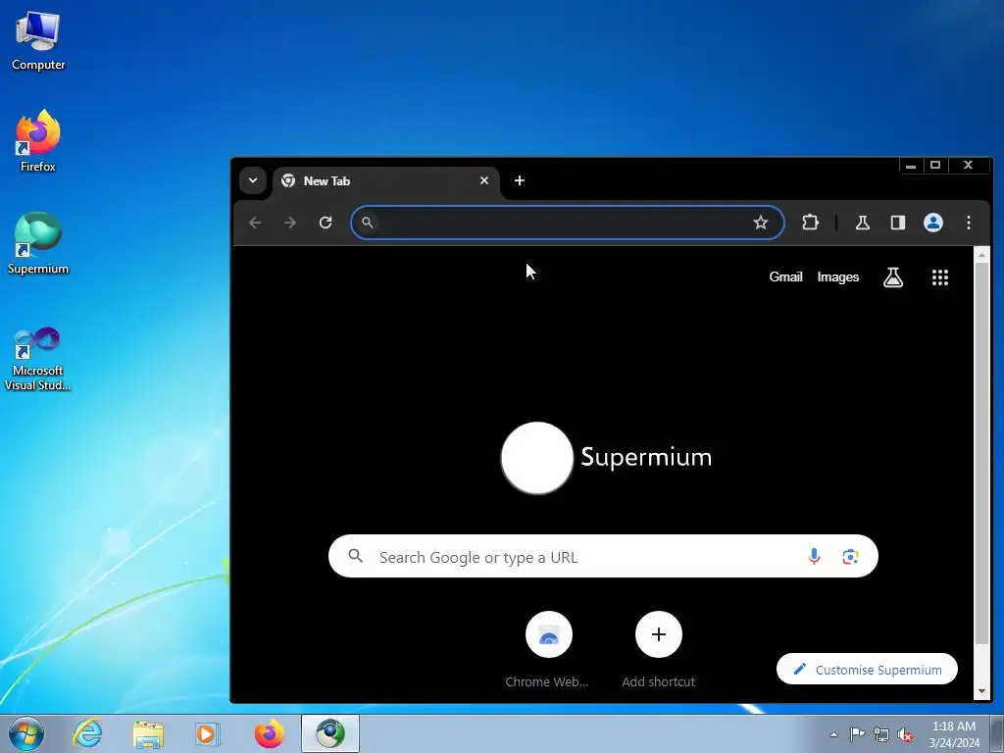Toggle the side panel icon
The image size is (1004, 753).
(x=898, y=223)
